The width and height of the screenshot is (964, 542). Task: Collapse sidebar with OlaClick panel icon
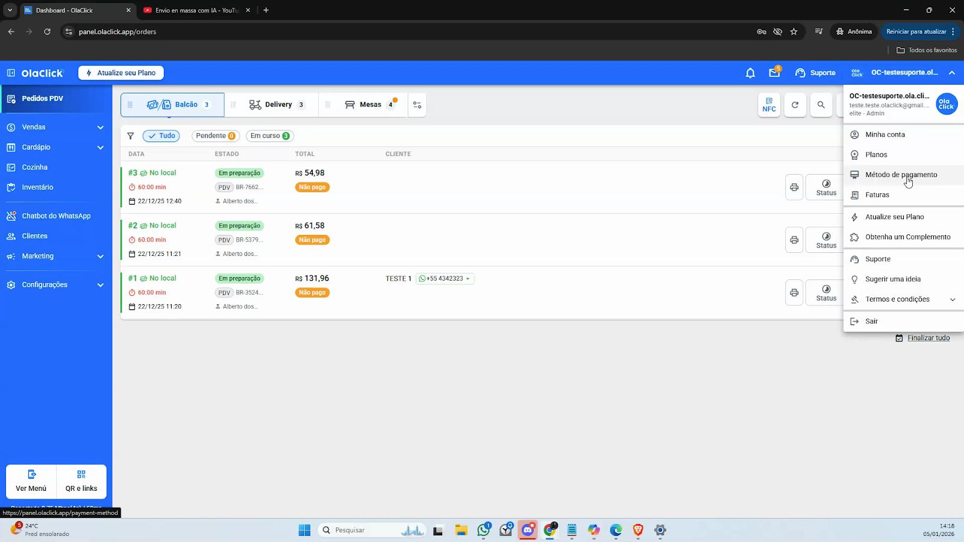click(11, 73)
